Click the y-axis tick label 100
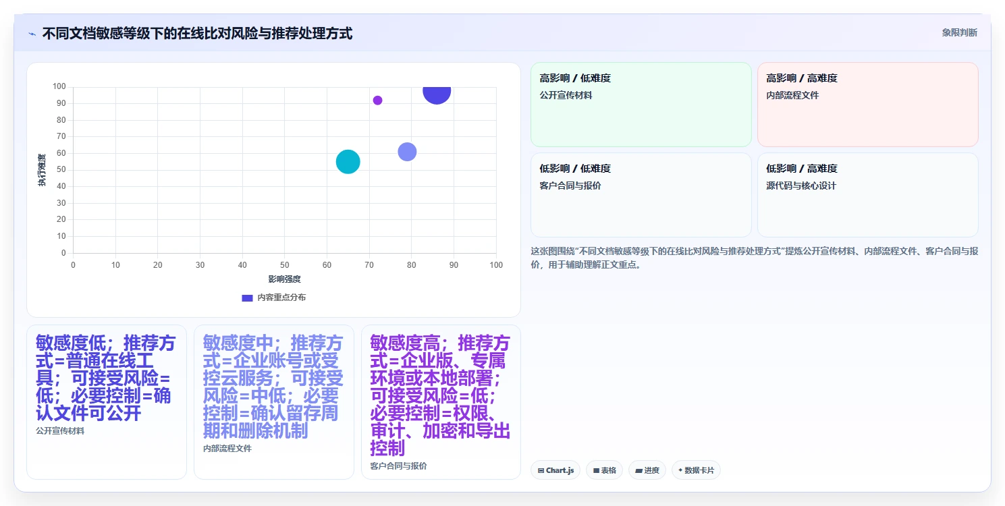 (x=59, y=86)
